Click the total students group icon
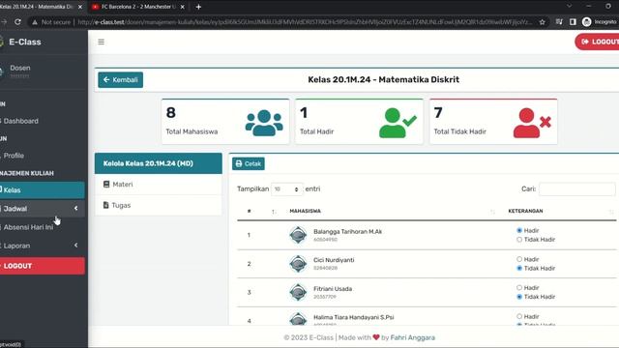Viewport: 619px width, 348px height. pos(264,123)
